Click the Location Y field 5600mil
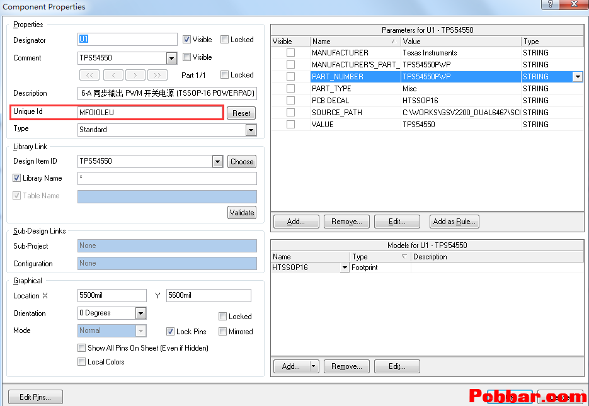This screenshot has height=406, width=589. [209, 295]
